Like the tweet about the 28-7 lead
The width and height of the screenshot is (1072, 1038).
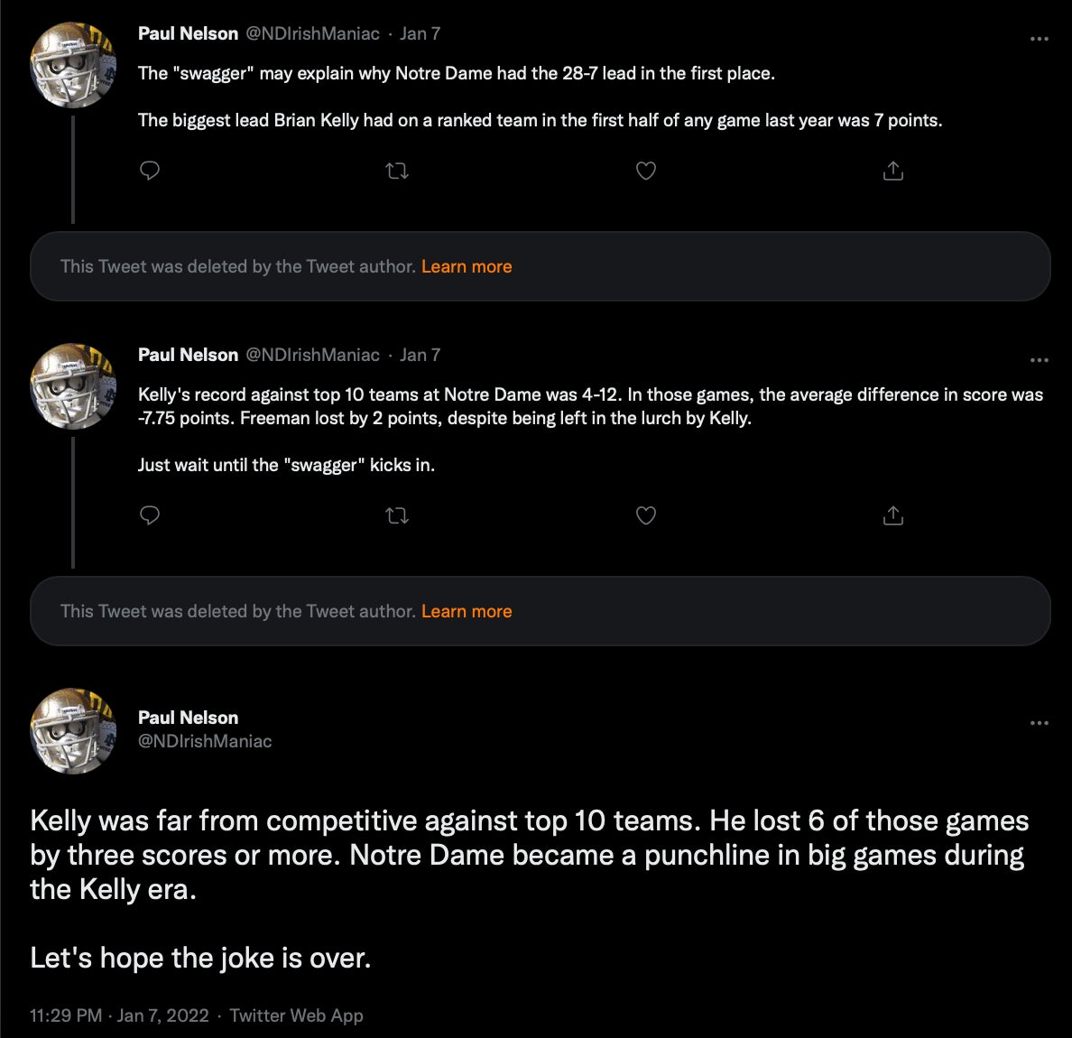646,171
